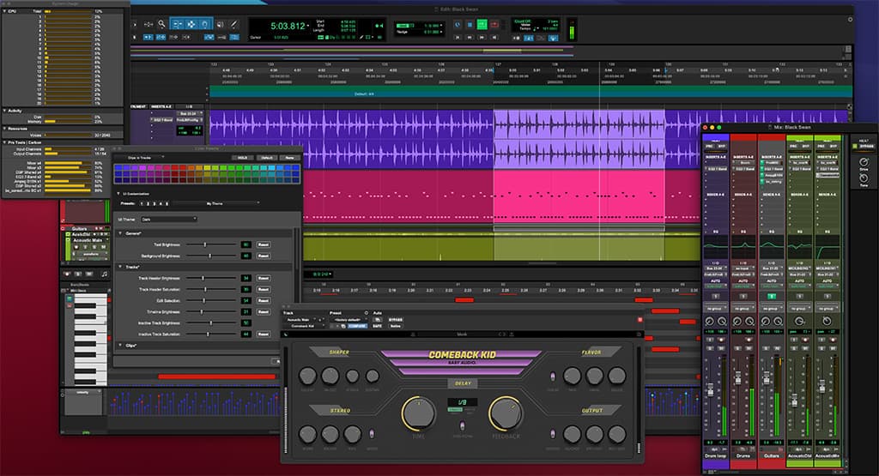
Task: Select the Zoomer magnifier tool
Action: pos(162,24)
